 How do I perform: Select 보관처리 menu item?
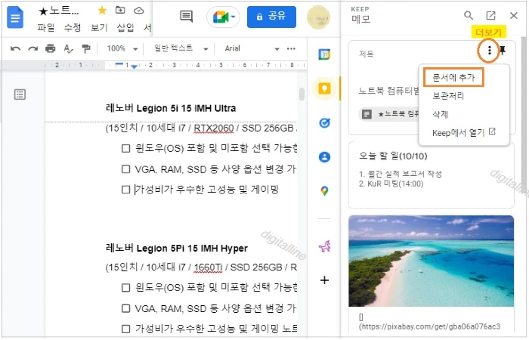coord(448,96)
